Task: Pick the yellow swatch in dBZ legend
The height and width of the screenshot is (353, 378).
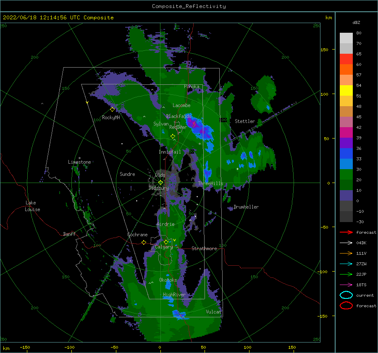Action: [x=346, y=90]
